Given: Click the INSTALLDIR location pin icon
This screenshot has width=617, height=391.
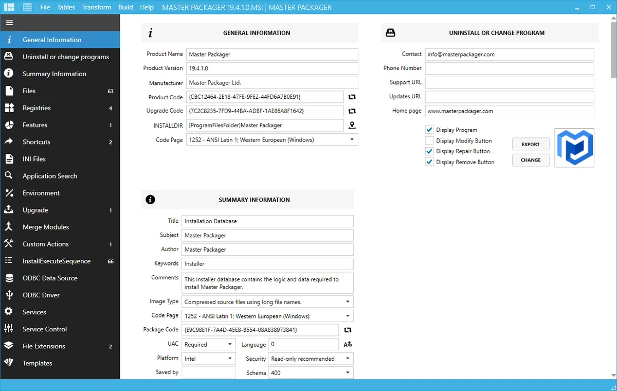Looking at the screenshot, I should (x=352, y=125).
